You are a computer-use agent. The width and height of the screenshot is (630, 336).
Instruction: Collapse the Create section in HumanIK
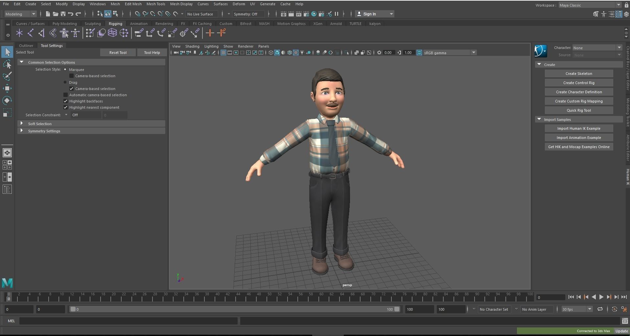(578, 64)
